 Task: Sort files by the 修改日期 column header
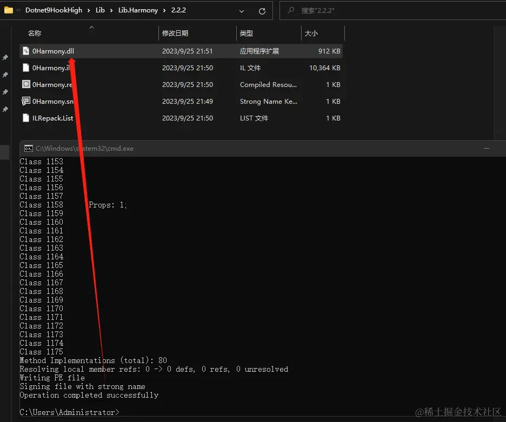pyautogui.click(x=175, y=34)
